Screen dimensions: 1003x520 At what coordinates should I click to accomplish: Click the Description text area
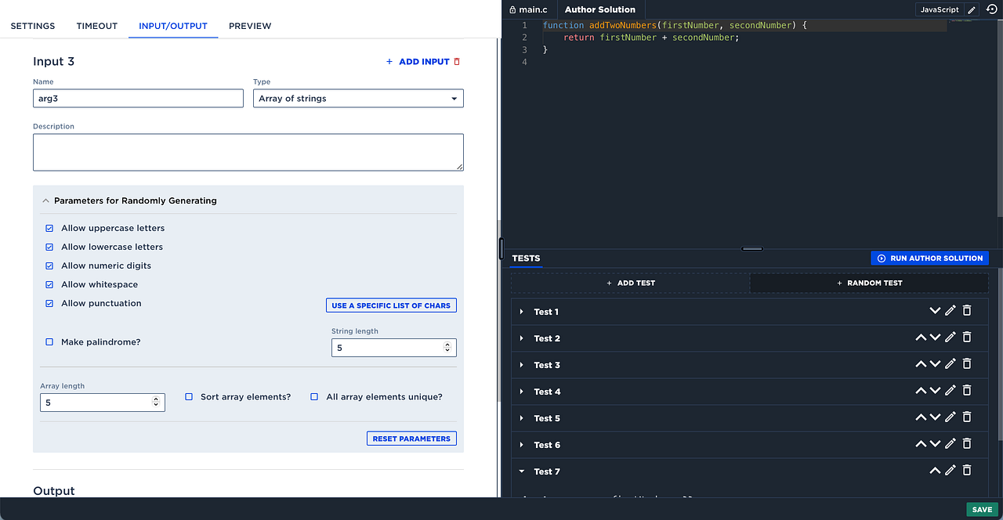248,152
